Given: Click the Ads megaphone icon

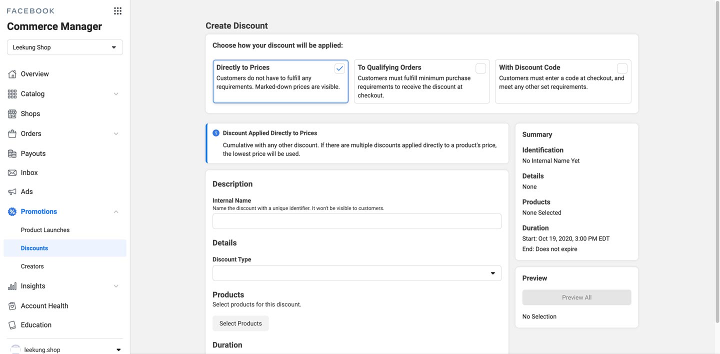Looking at the screenshot, I should click(12, 191).
